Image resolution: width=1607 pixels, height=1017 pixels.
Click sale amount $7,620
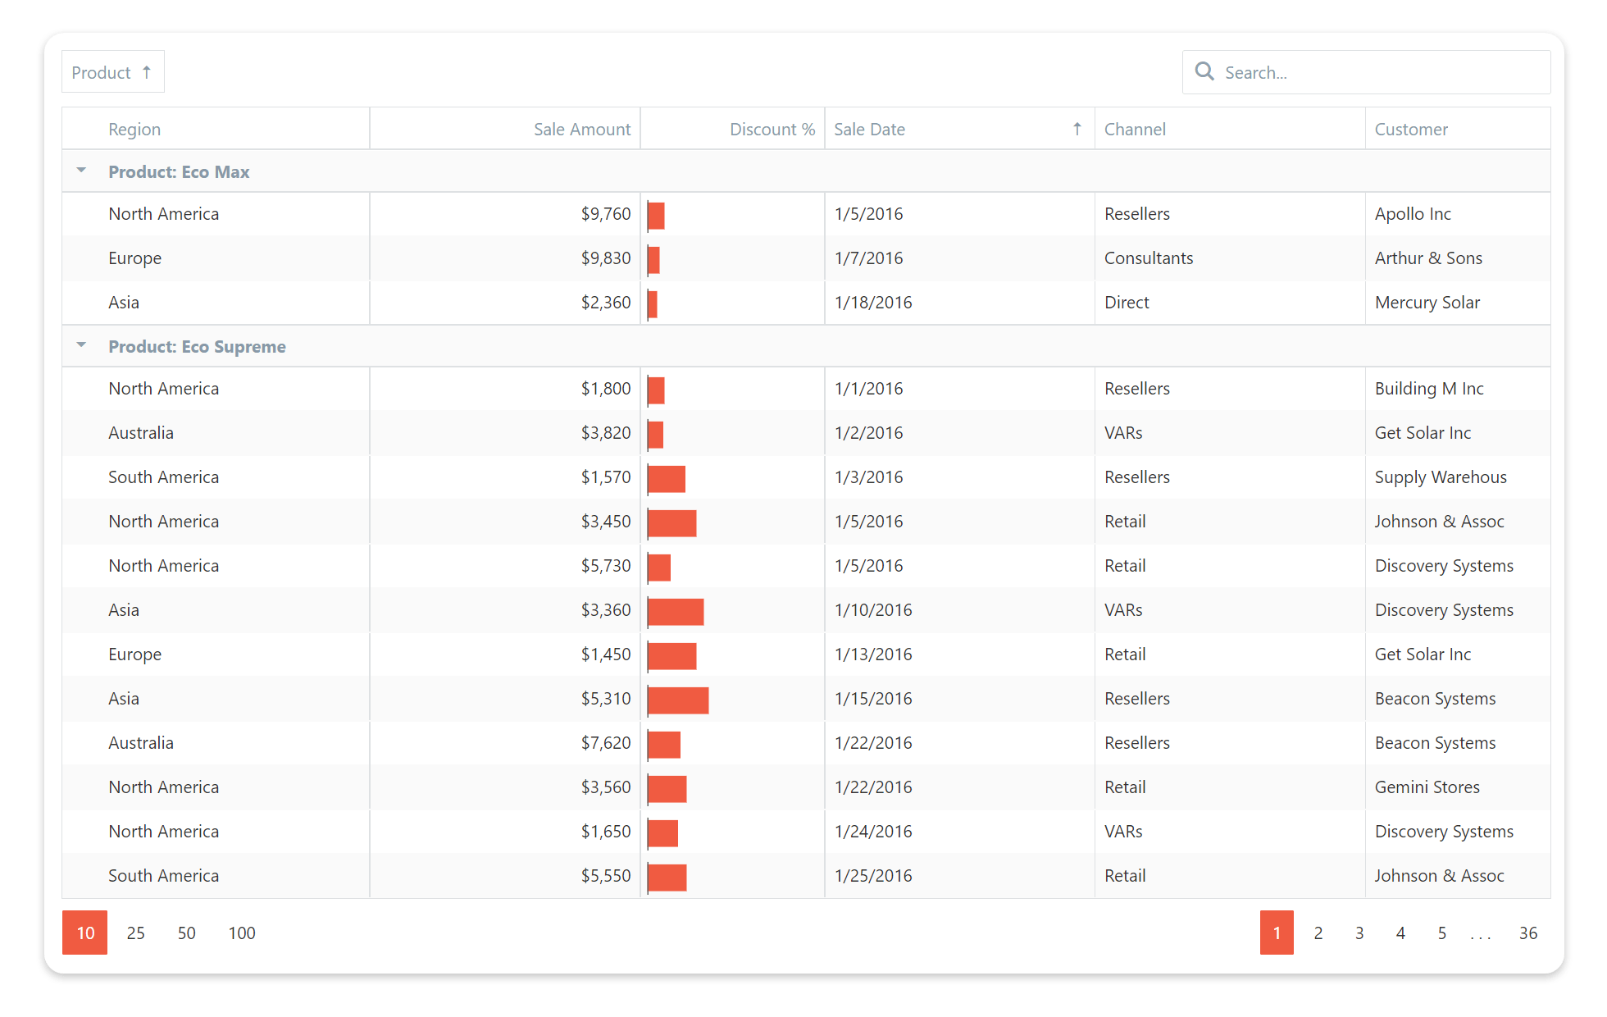tap(606, 743)
